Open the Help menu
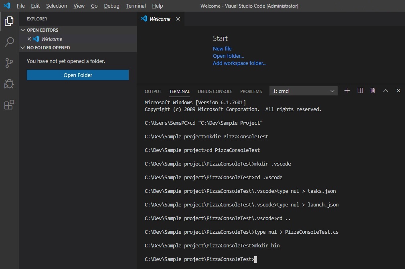 click(x=157, y=6)
